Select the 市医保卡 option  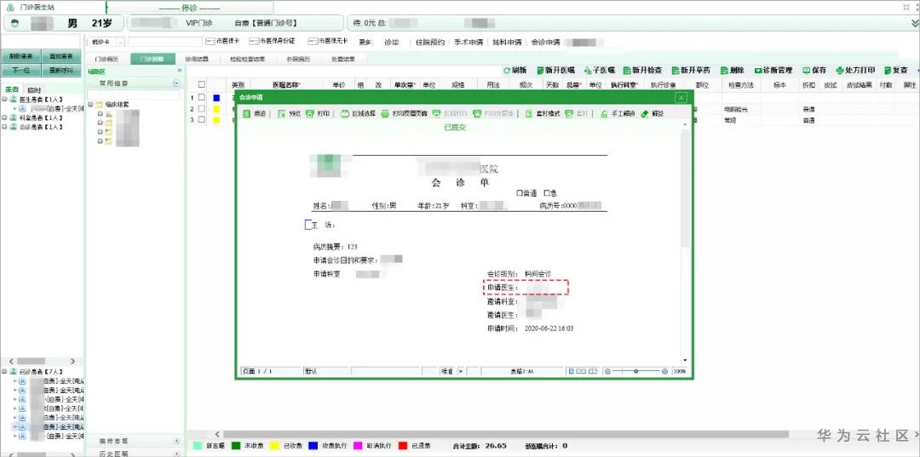tap(222, 42)
